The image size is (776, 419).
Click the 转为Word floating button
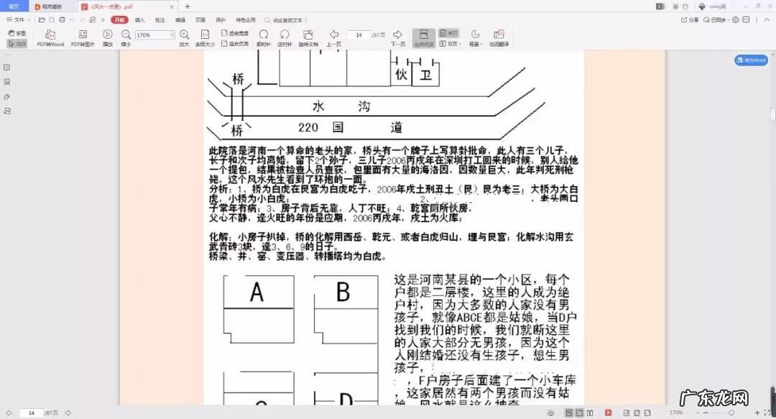(752, 60)
